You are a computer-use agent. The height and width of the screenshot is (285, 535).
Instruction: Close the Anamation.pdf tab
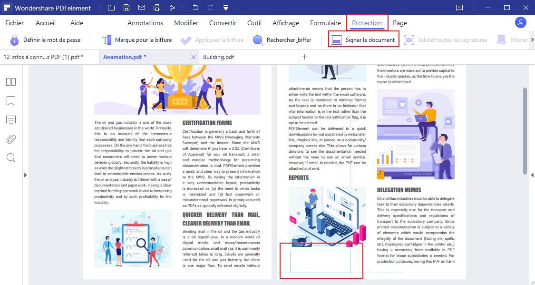pos(194,57)
